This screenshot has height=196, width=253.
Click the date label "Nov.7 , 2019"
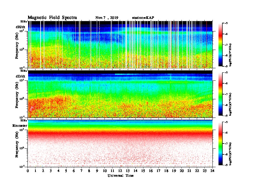pyautogui.click(x=107, y=18)
